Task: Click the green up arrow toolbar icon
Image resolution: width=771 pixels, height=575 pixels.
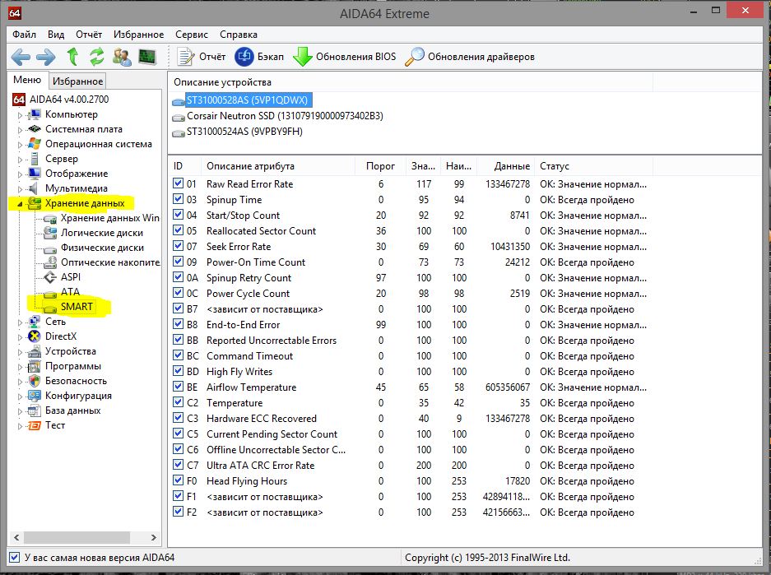Action: [x=72, y=57]
